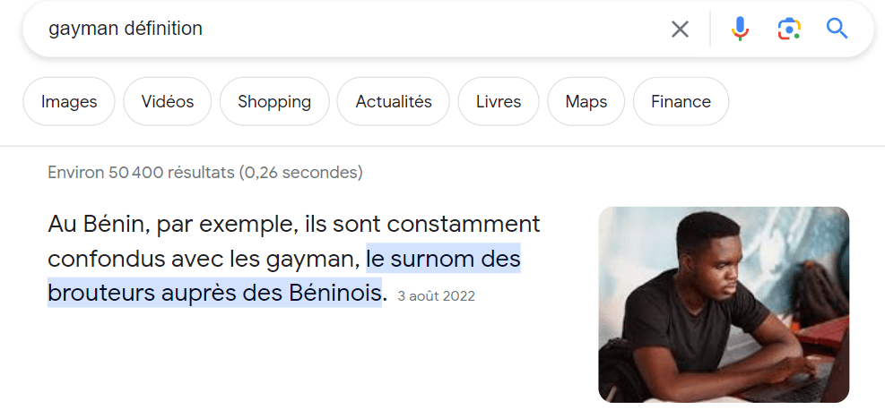885x418 pixels.
Task: Focus the search box containing "gayman définition"
Action: point(341,29)
